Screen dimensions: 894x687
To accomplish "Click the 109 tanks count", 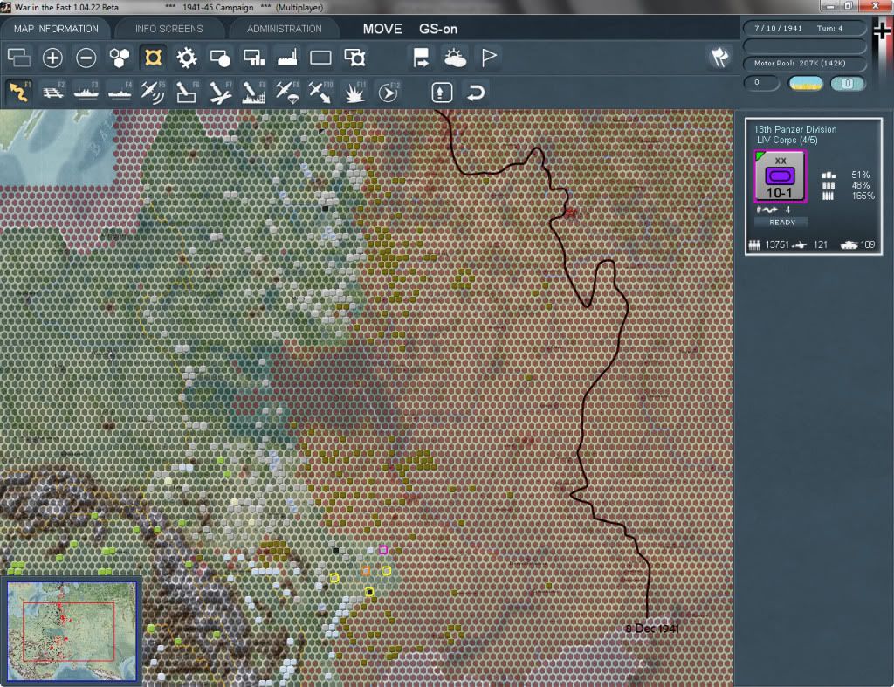I will (867, 244).
